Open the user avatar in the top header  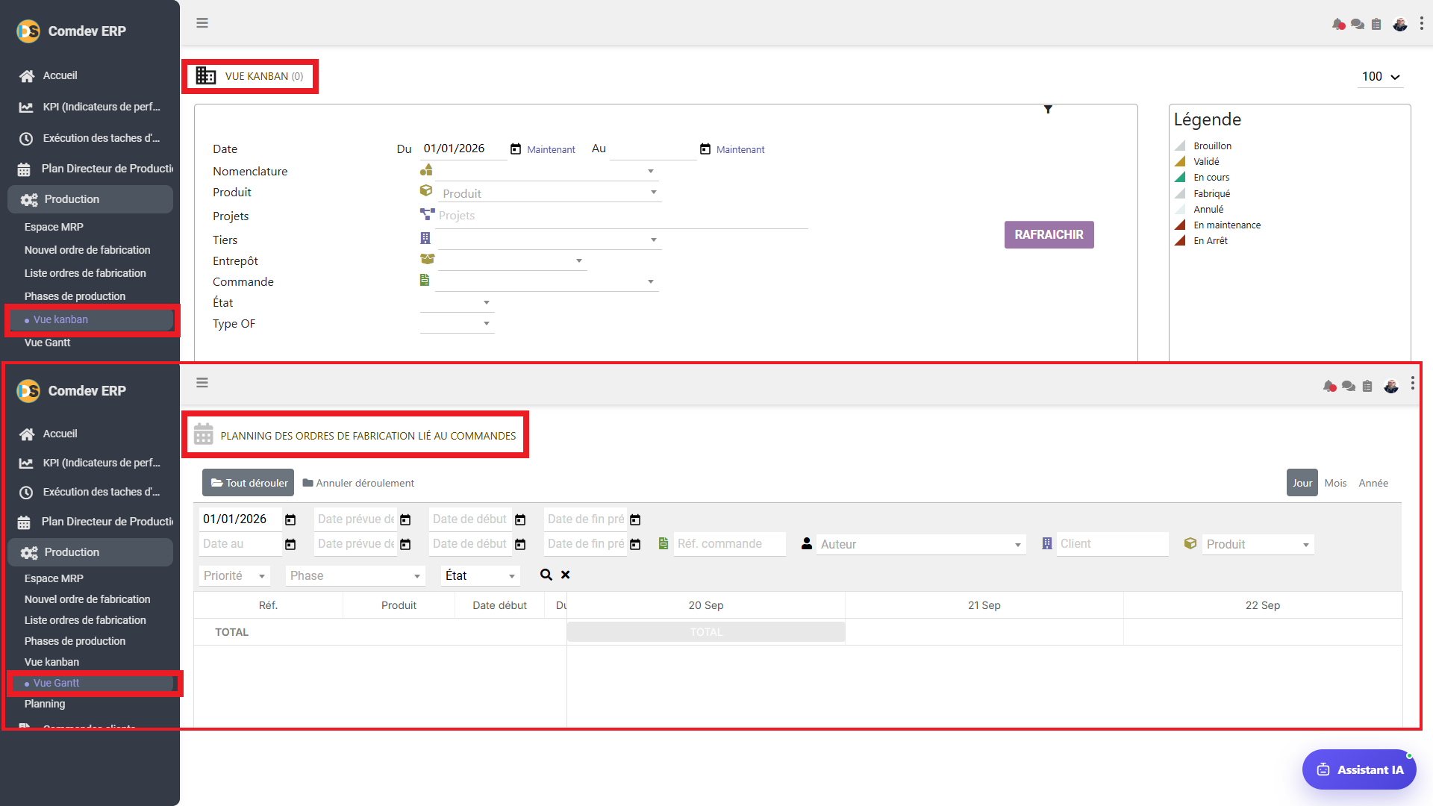click(x=1400, y=24)
